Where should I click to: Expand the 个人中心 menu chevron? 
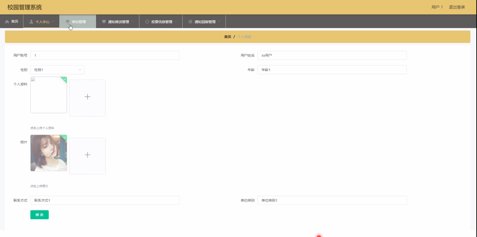point(53,22)
